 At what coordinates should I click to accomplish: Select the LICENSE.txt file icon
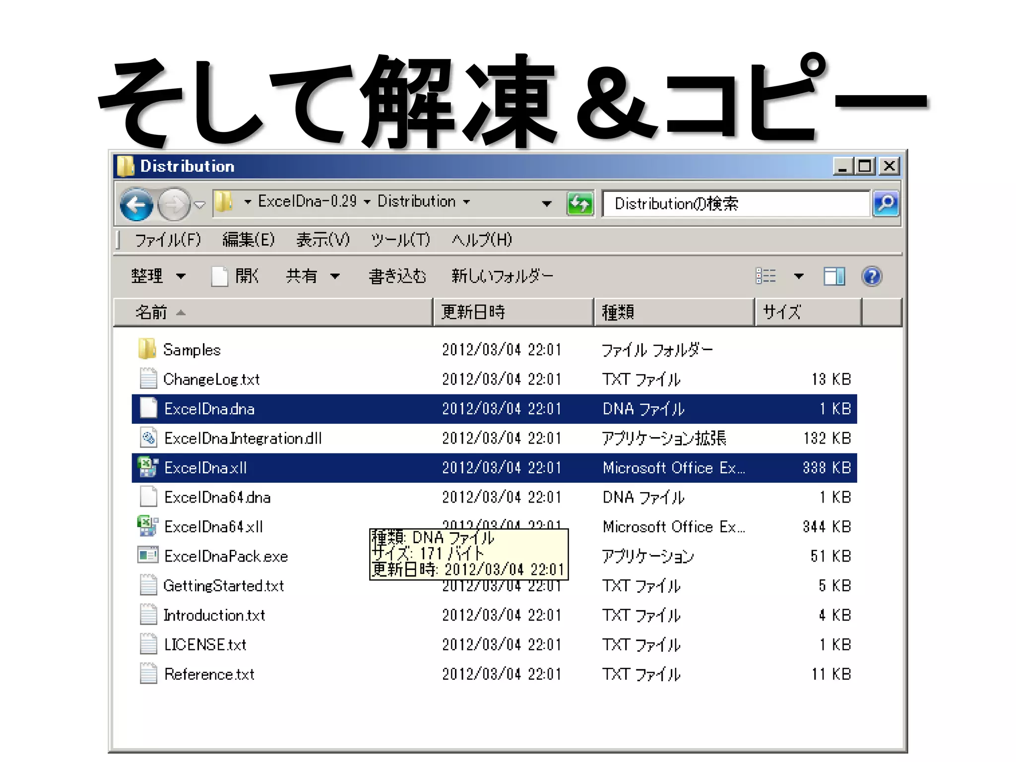[148, 644]
